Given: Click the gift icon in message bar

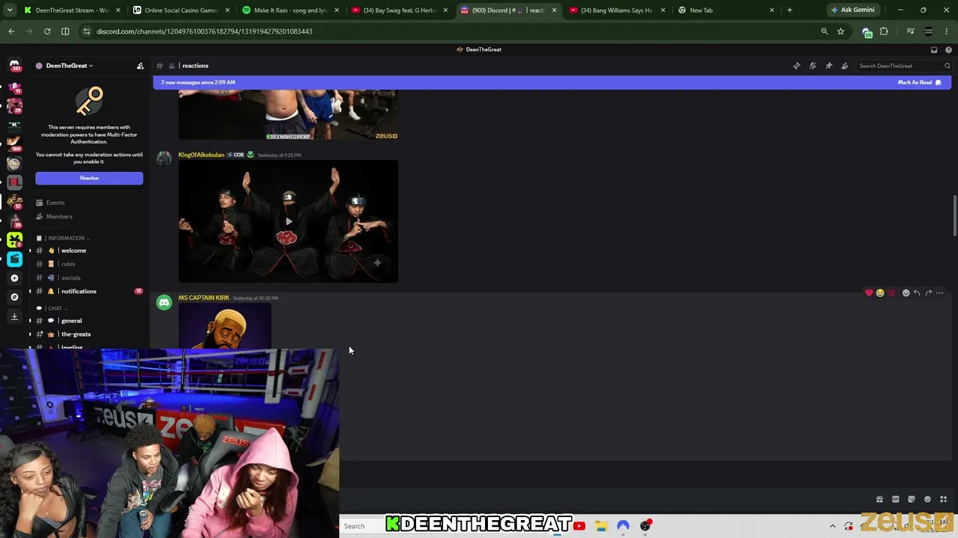Looking at the screenshot, I should [x=879, y=499].
